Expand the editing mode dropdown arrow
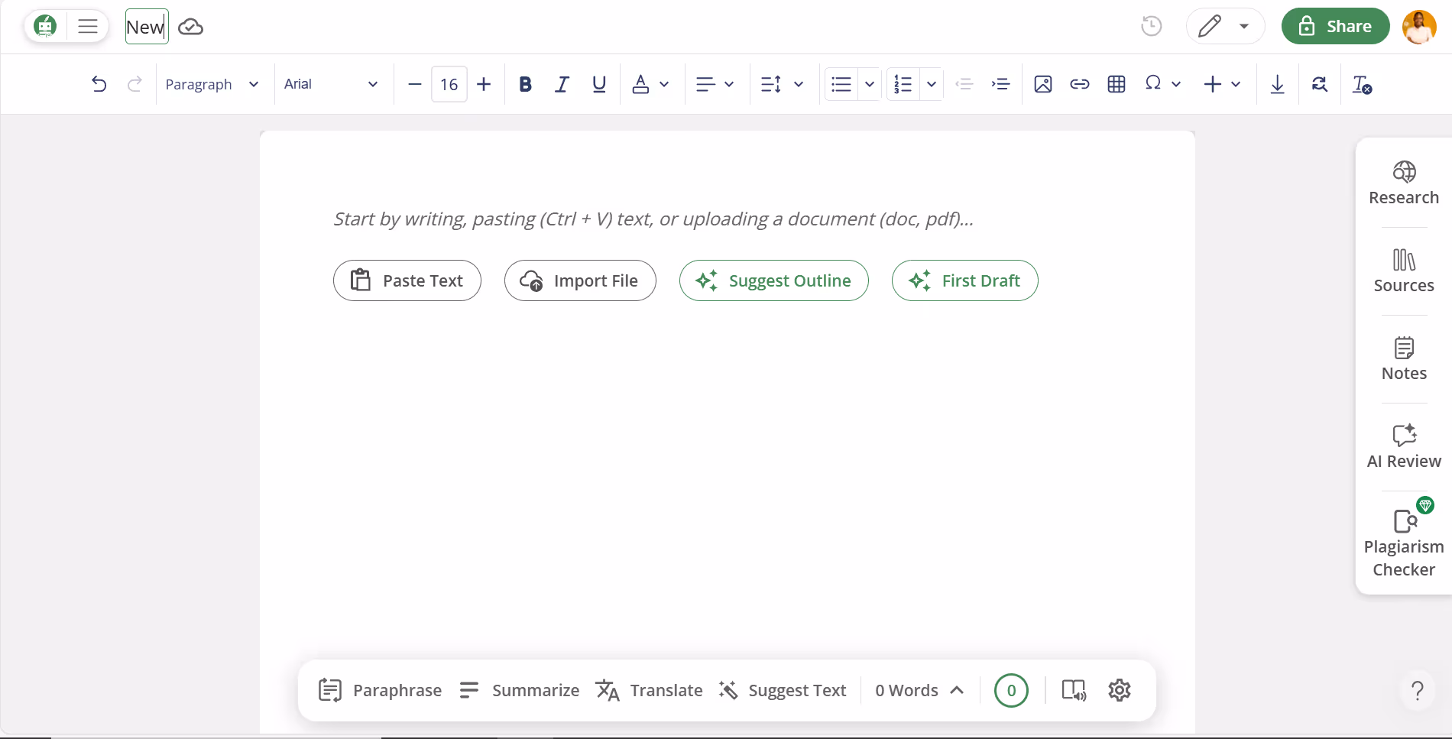Screen dimensions: 1452x739 1244,26
